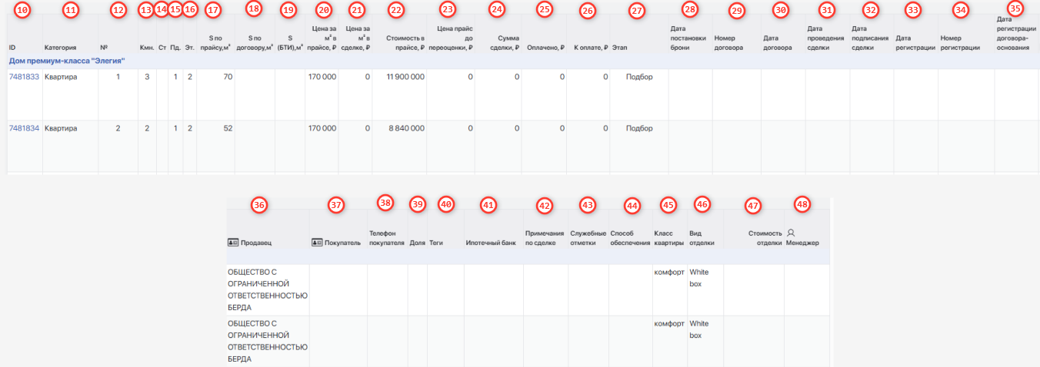1040x367 pixels.
Task: Click the Служебные отметки header
Action: coord(588,237)
